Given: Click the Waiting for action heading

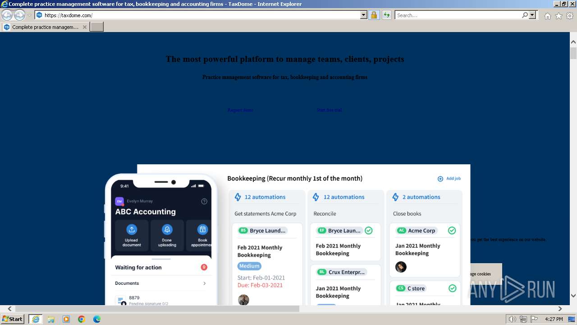Looking at the screenshot, I should pyautogui.click(x=138, y=268).
